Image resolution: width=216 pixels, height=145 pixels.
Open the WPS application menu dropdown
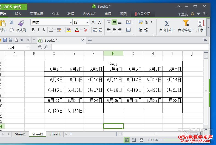(x=25, y=7)
